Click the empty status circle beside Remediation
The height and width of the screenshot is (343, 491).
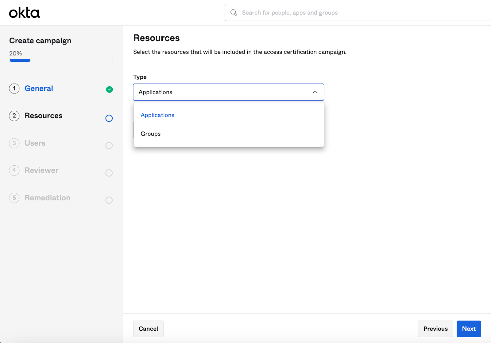point(109,200)
